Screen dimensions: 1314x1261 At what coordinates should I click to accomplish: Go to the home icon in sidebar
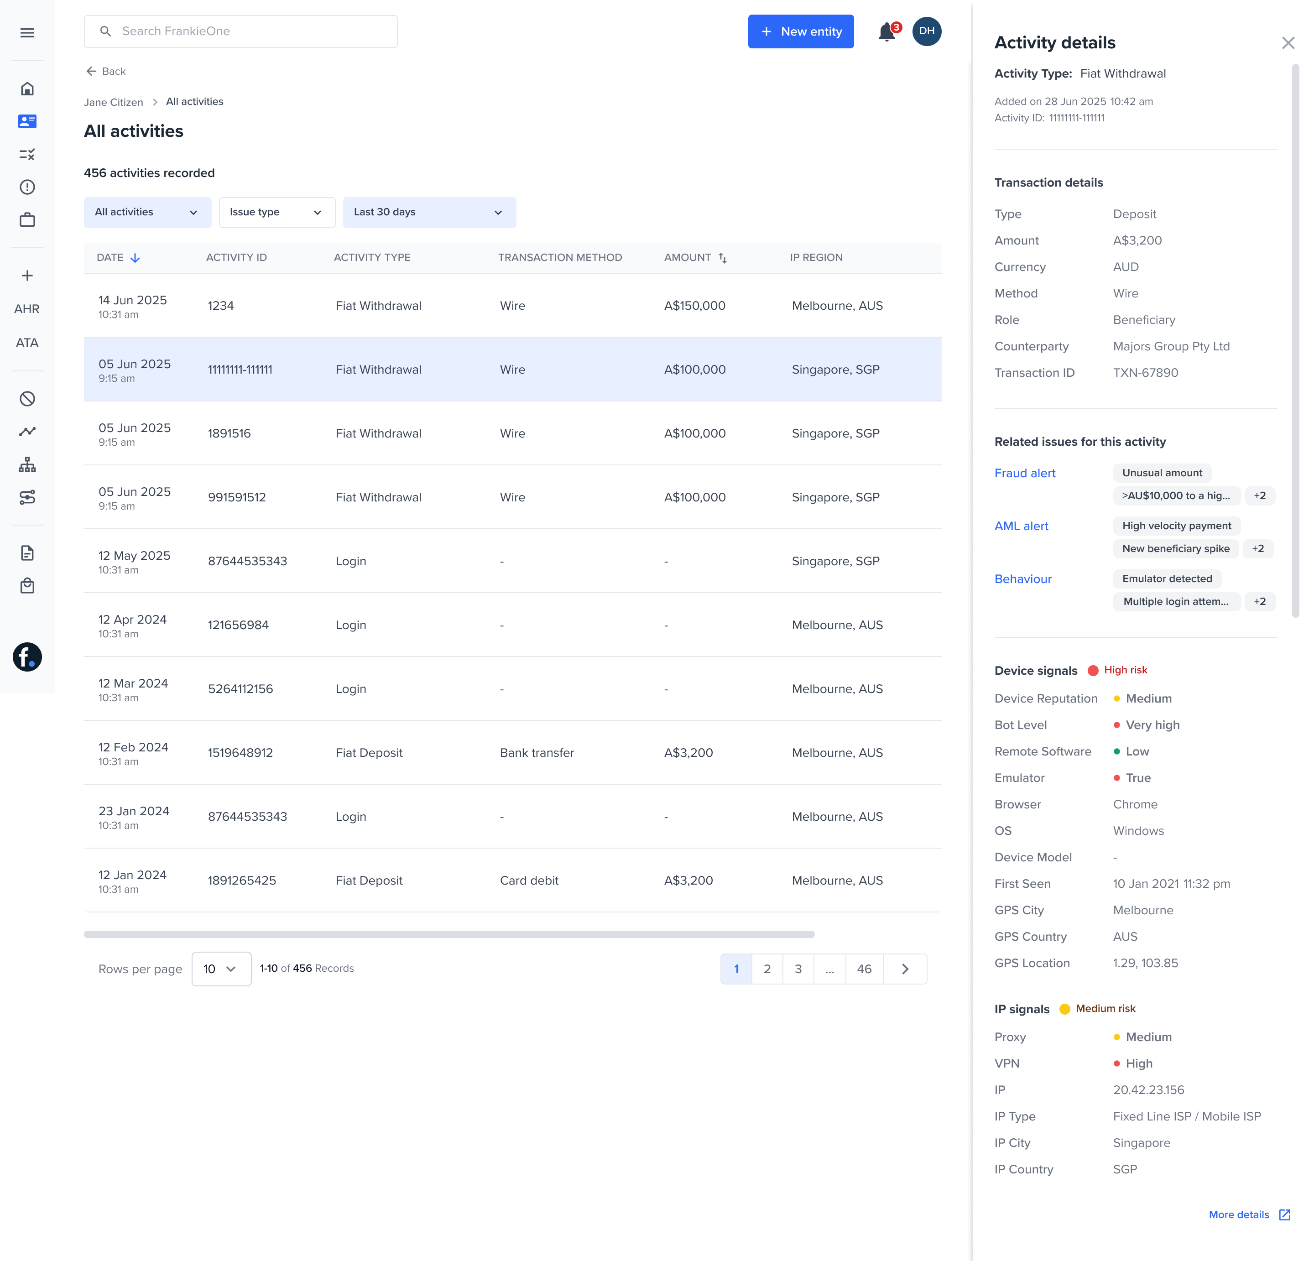pyautogui.click(x=27, y=89)
